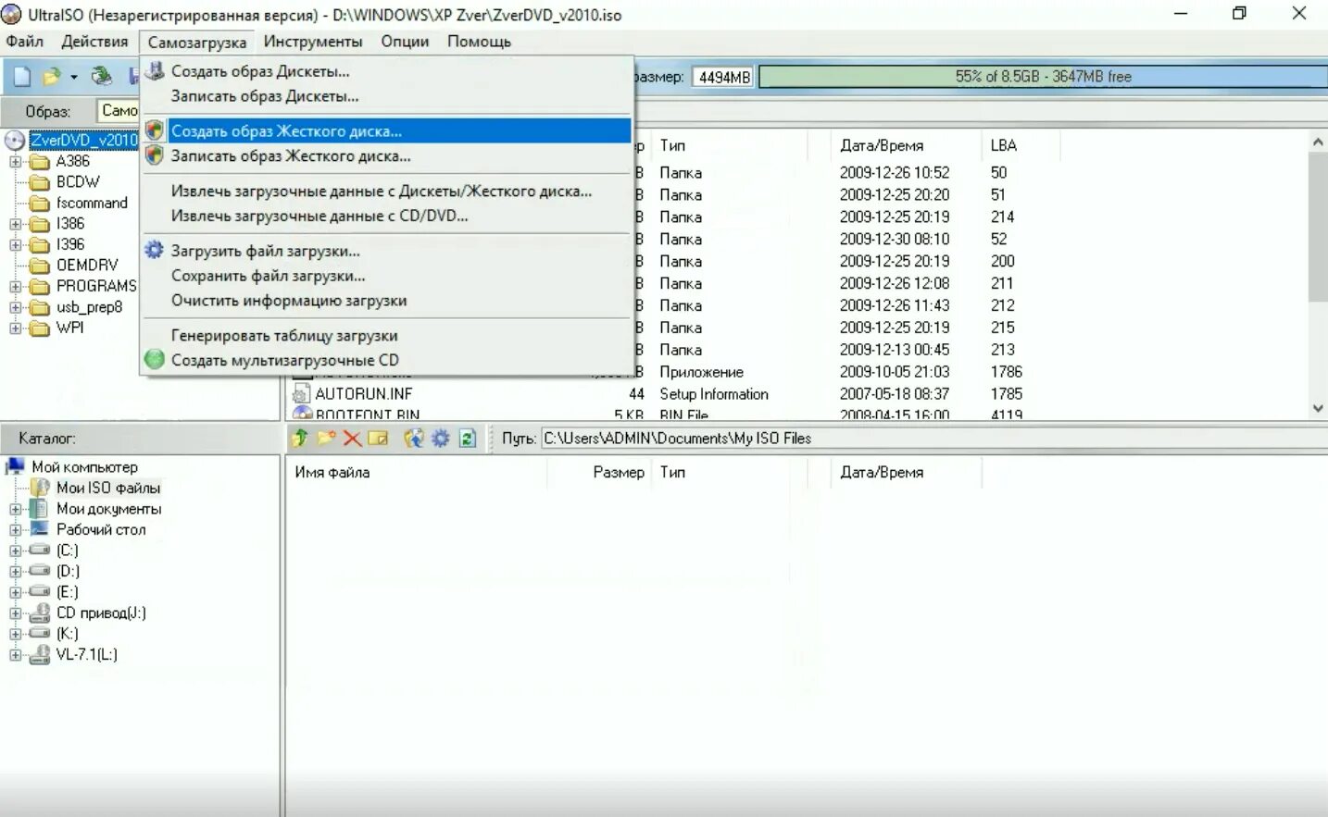
Task: Choose Создать образ Жесткого диска menu entry
Action: [387, 130]
